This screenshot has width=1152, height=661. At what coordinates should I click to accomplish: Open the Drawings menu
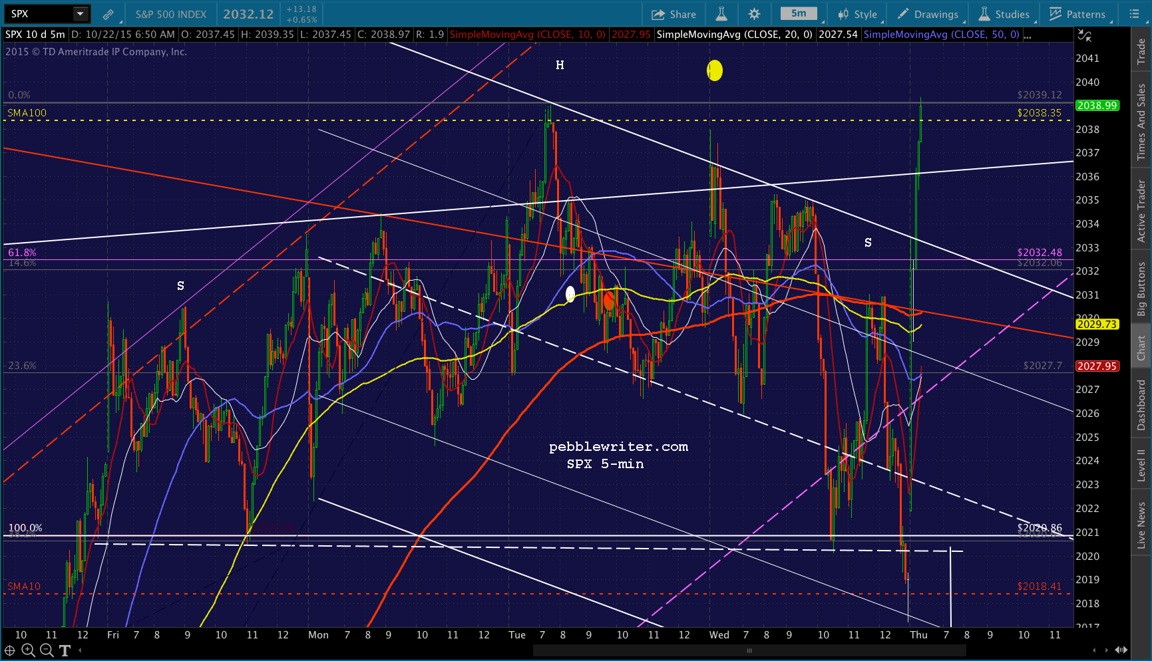[928, 14]
